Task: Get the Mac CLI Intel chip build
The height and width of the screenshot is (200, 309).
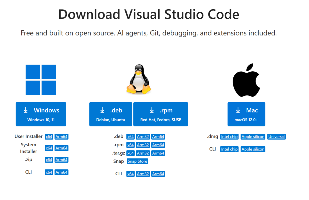Action: tap(229, 149)
